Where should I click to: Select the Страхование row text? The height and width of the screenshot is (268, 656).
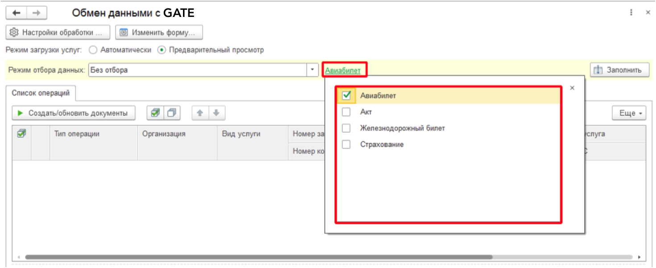click(382, 145)
